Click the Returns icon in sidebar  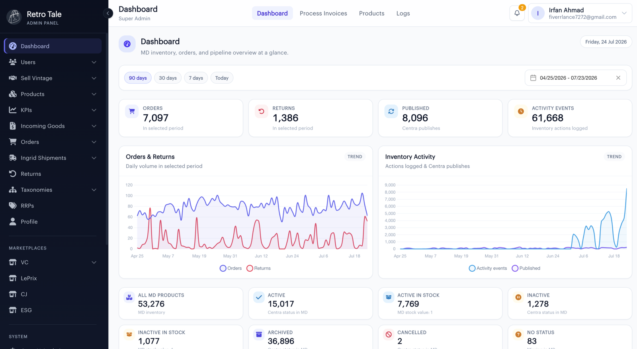click(x=13, y=174)
